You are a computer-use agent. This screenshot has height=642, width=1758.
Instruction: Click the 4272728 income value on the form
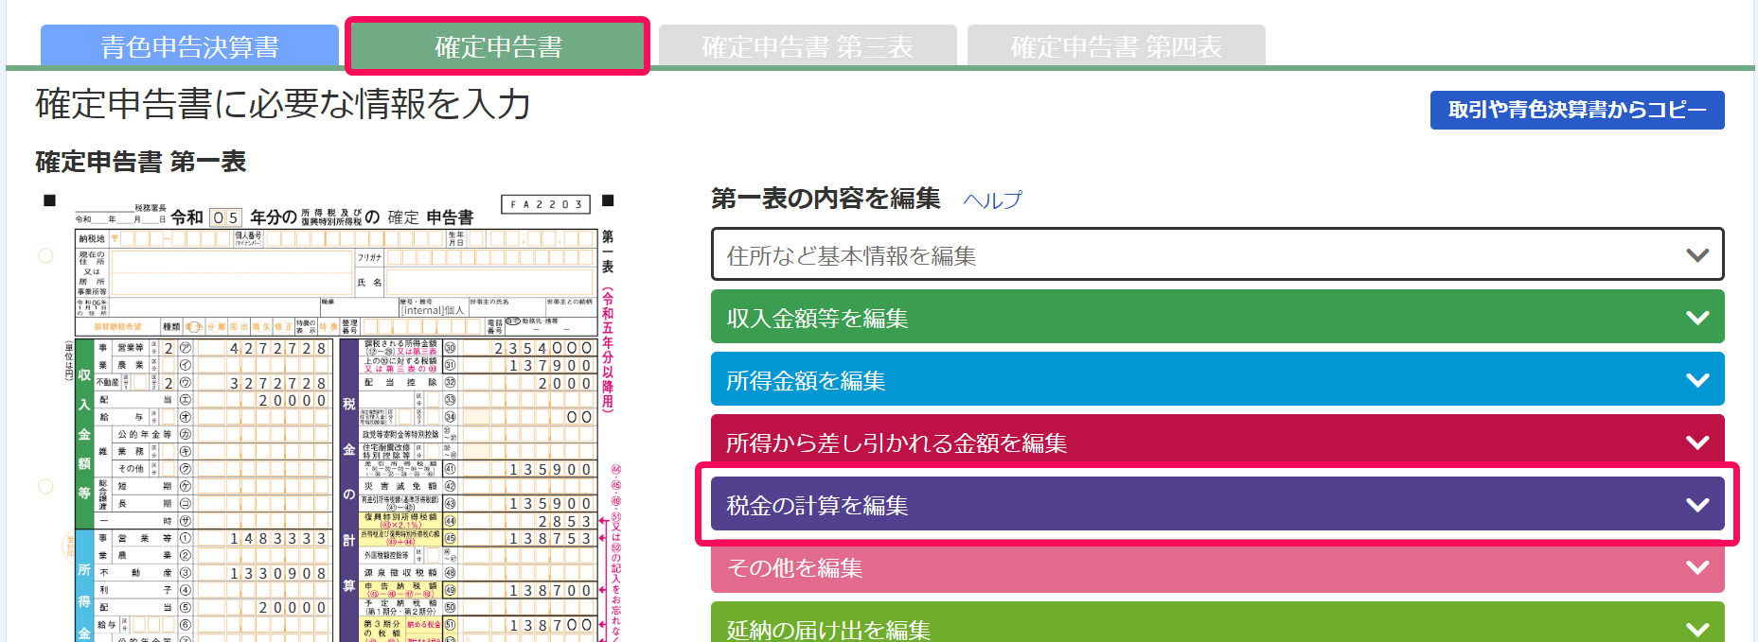coord(277,348)
